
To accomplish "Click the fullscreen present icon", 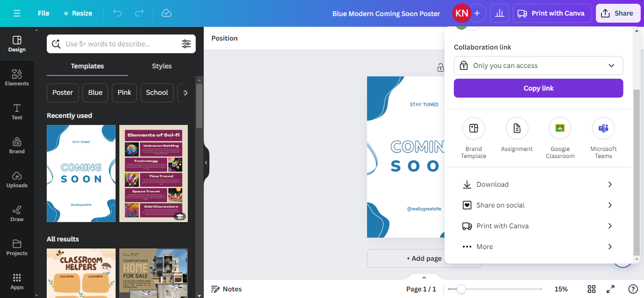I will click(610, 289).
